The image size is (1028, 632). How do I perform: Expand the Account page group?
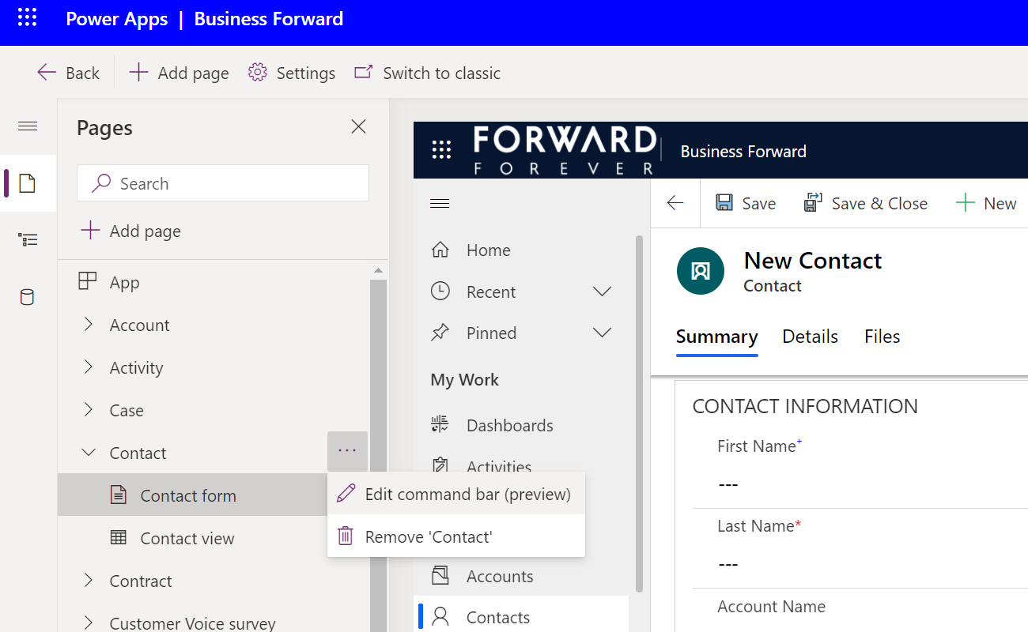pyautogui.click(x=88, y=325)
